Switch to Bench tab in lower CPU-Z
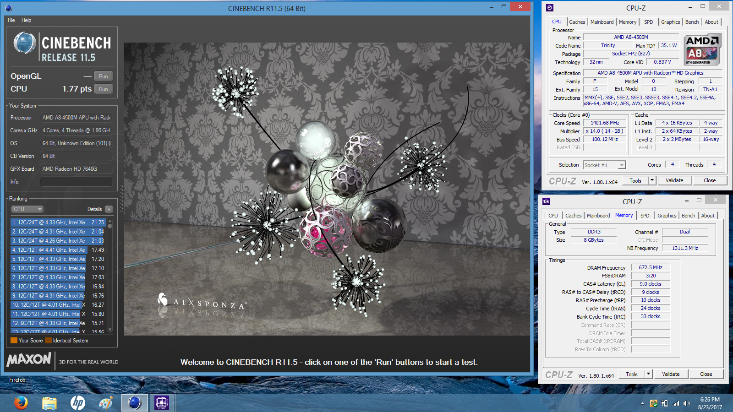This screenshot has height=412, width=733. [689, 216]
